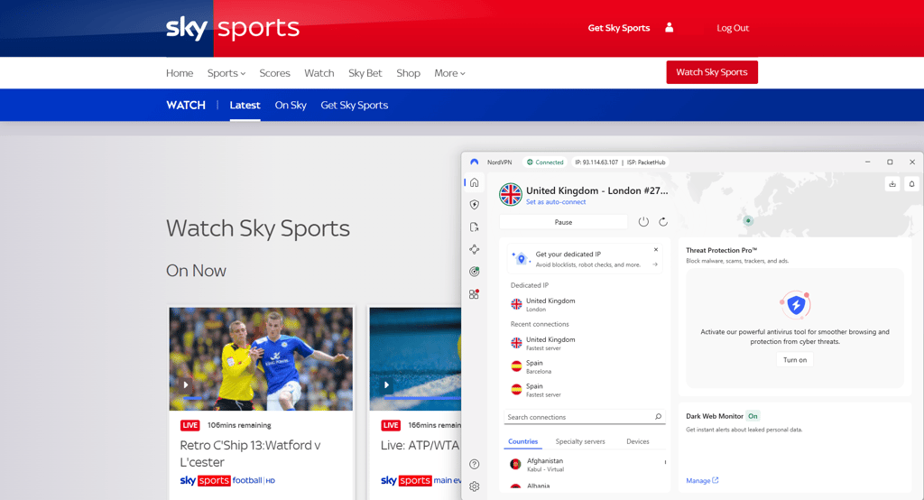
Task: Open the Watch nav item
Action: click(x=319, y=73)
